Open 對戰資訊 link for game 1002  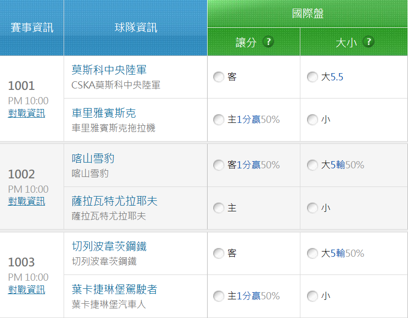27,201
